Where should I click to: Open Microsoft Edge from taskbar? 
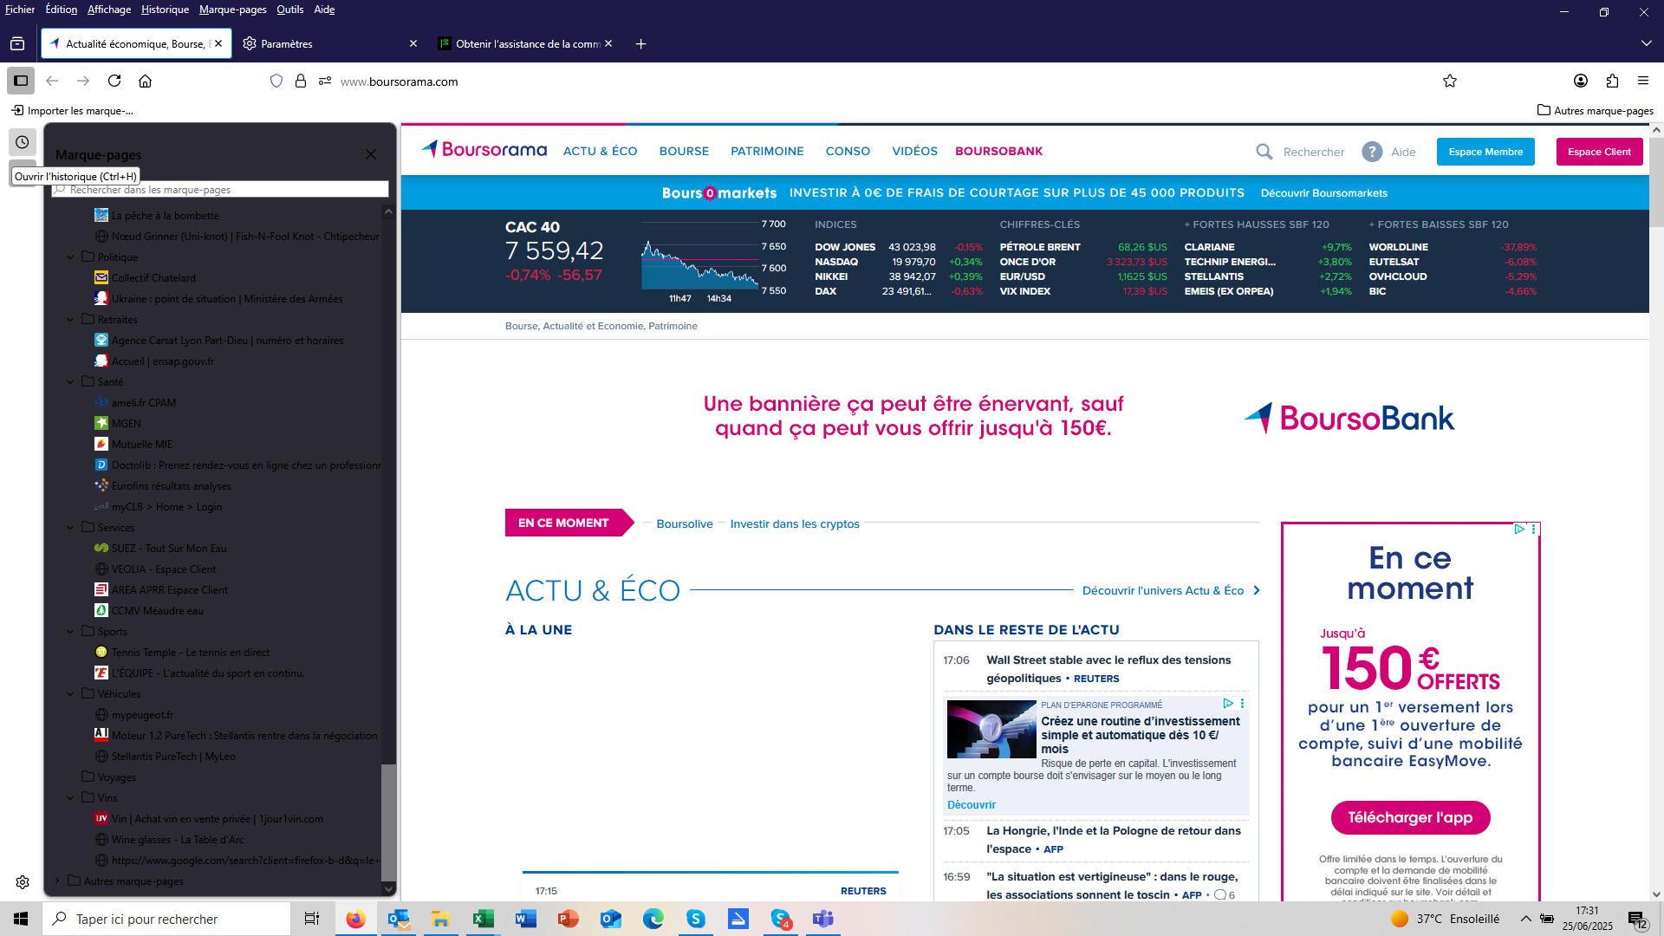pos(653,919)
